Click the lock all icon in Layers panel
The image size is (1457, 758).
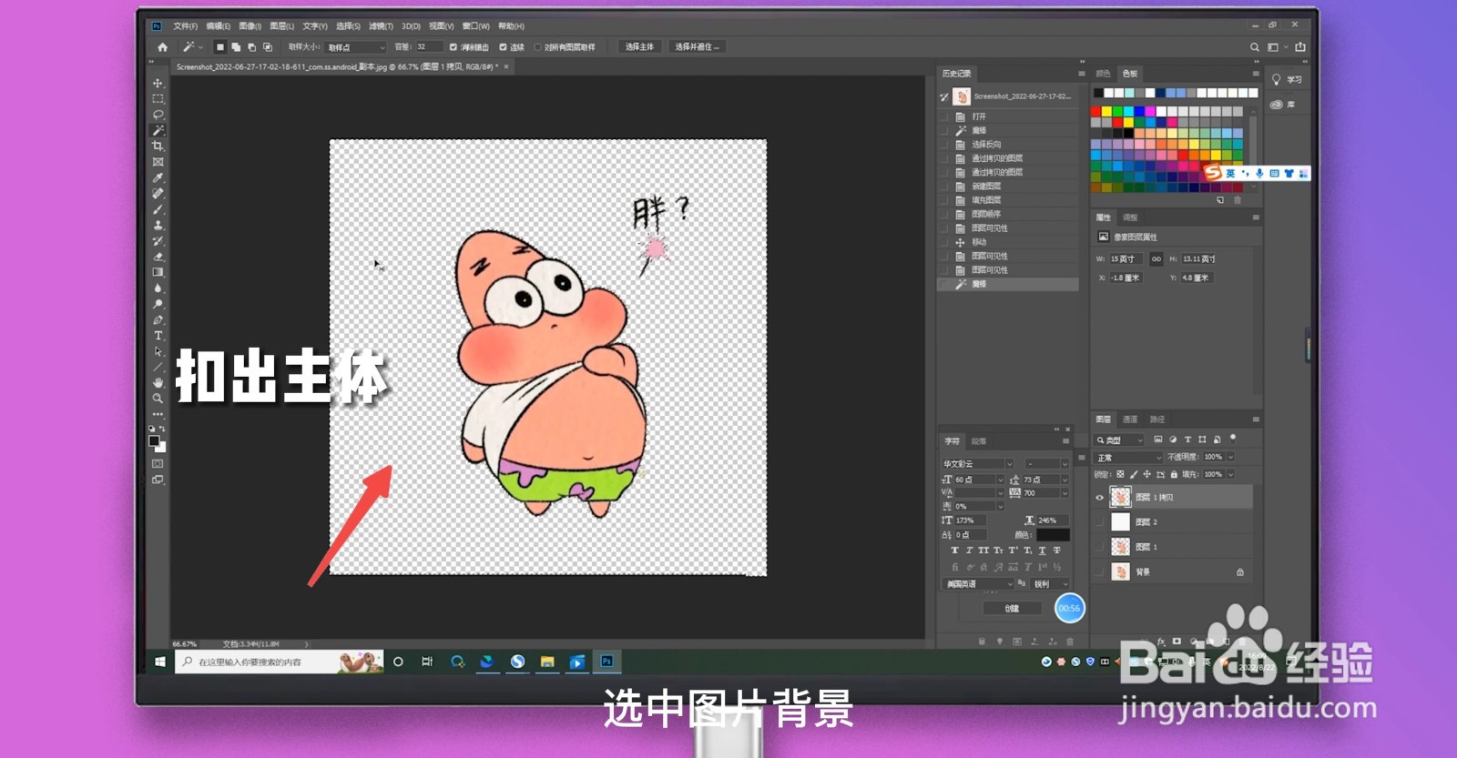1174,474
